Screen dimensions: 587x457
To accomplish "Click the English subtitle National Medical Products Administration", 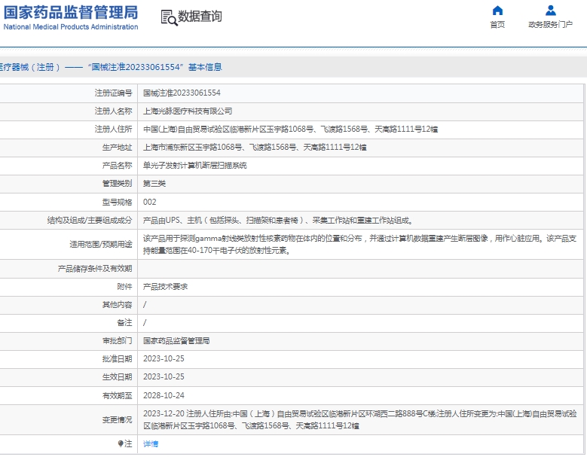I will point(71,27).
